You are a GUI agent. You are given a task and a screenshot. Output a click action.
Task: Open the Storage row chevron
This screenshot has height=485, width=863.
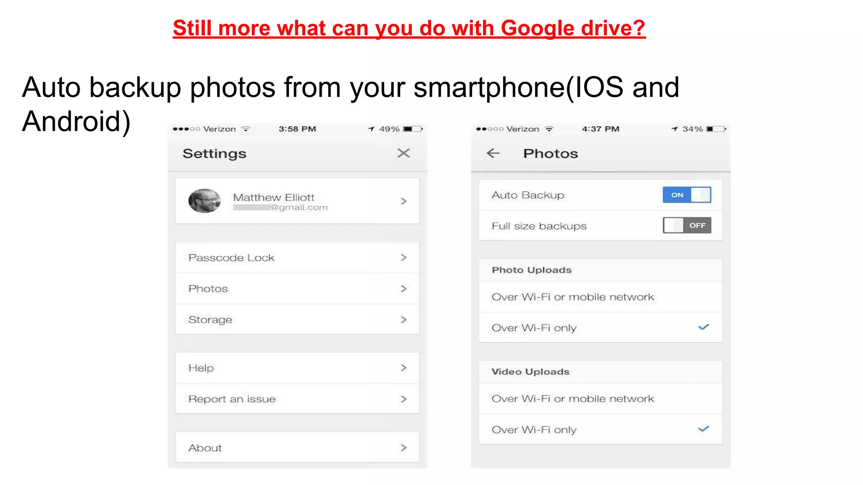click(403, 320)
